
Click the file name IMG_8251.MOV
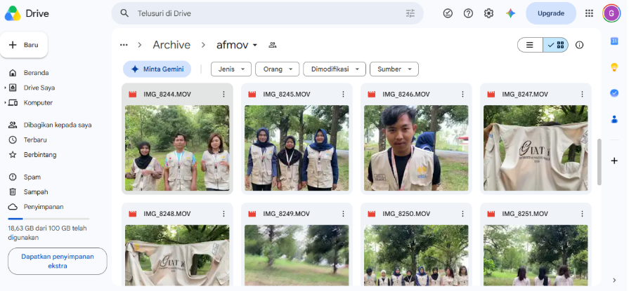(x=525, y=214)
